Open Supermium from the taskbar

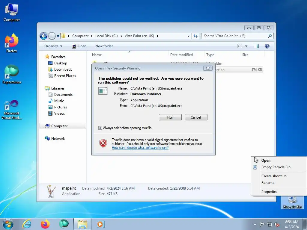pyautogui.click(x=64, y=224)
